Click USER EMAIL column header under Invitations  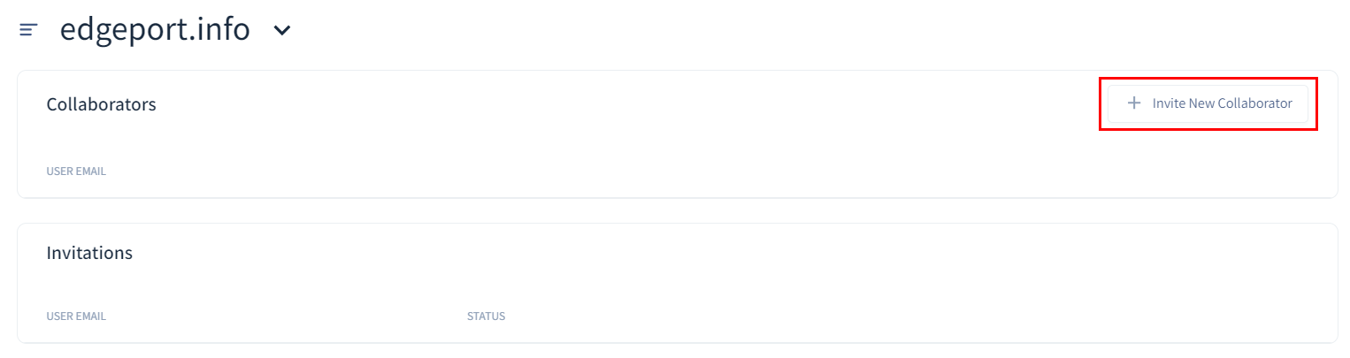pos(76,316)
